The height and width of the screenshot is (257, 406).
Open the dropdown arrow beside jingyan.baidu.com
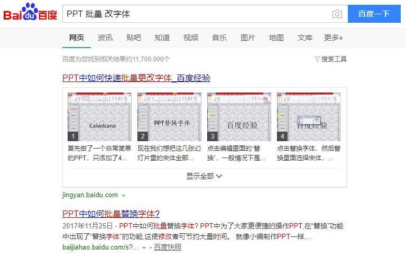click(x=124, y=196)
